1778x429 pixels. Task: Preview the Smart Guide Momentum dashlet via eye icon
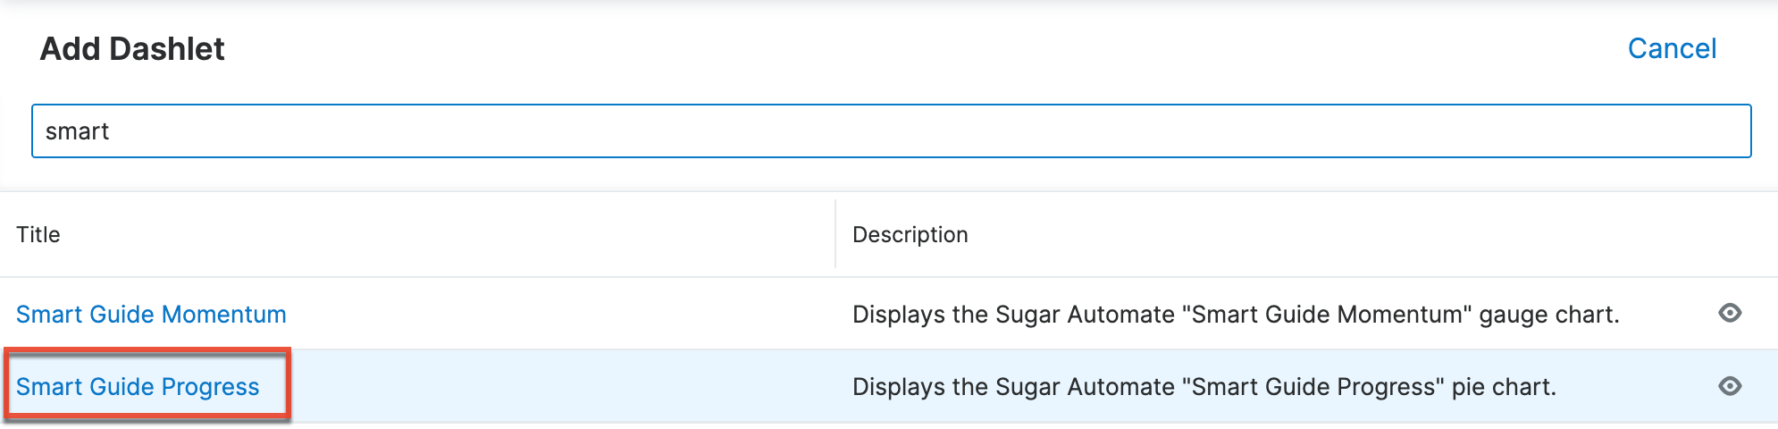click(1730, 313)
